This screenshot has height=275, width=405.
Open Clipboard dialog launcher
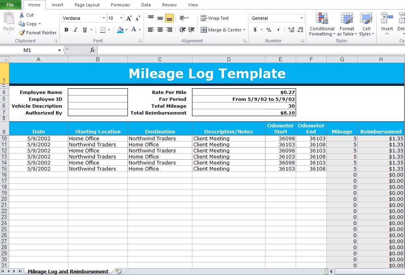tap(56, 41)
